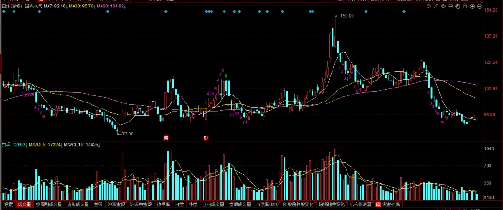Toggle the padlock lock icon
Viewport: 503px width, 210px height.
point(465,6)
